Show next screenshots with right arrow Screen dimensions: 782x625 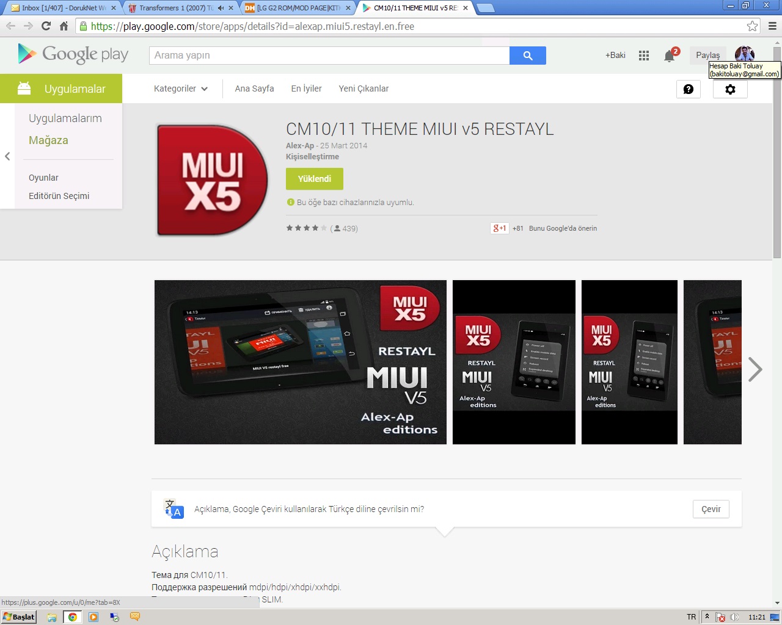pyautogui.click(x=755, y=369)
